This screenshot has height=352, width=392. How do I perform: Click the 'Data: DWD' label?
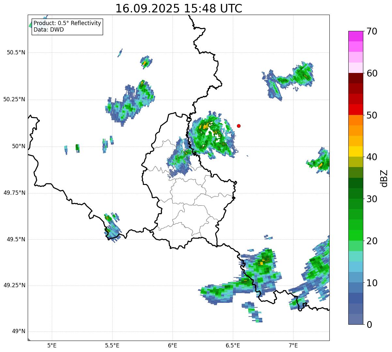[x=49, y=30]
